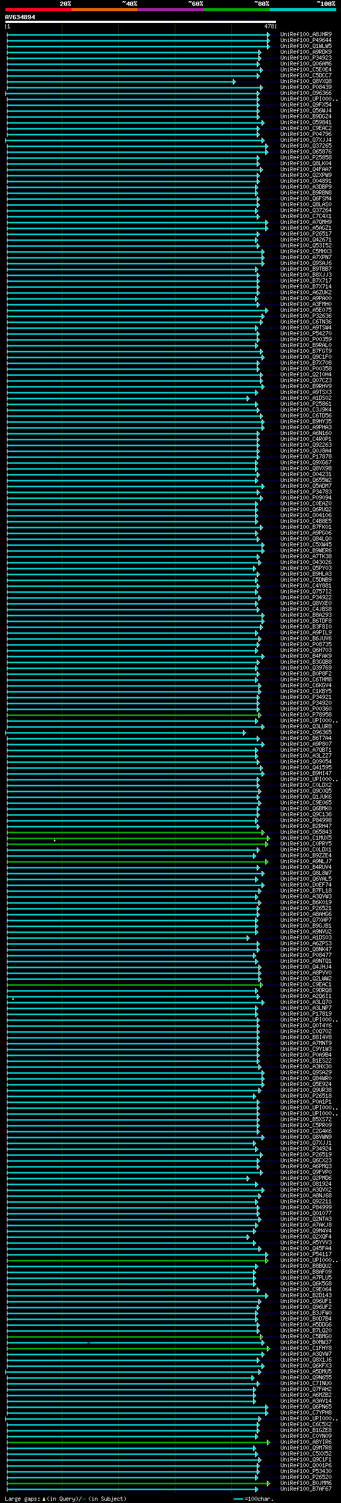The width and height of the screenshot is (341, 1503).
Task: Select the UniRef100_C0PRY5 label
Action: pyautogui.click(x=306, y=843)
